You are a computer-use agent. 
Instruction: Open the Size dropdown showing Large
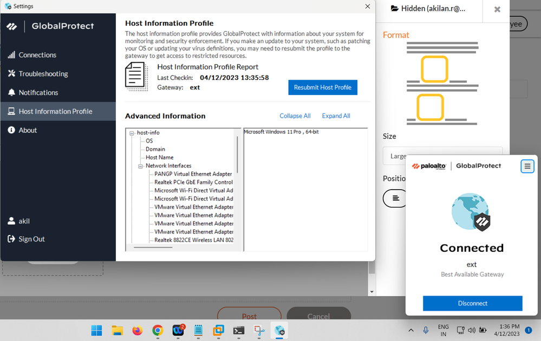[x=442, y=156]
